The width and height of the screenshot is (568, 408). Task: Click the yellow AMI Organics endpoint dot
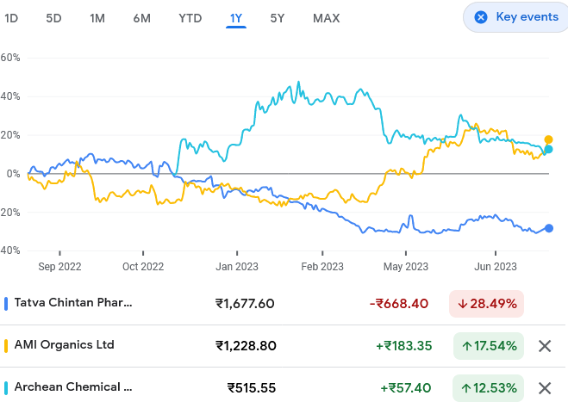point(548,139)
